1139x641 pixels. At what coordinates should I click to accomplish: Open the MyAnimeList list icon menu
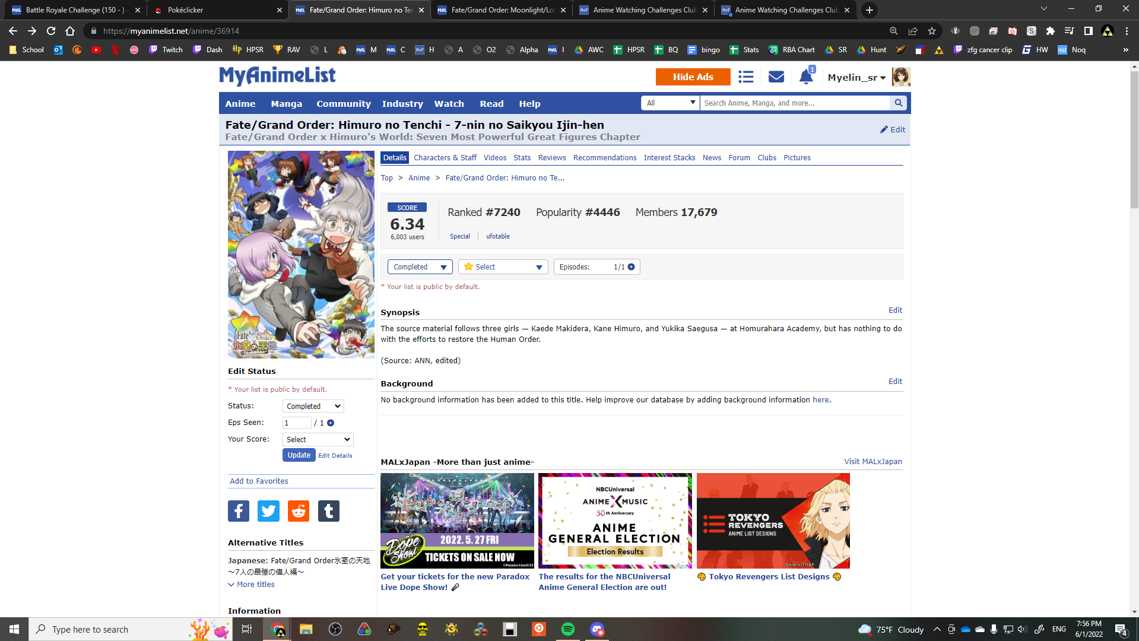(746, 77)
